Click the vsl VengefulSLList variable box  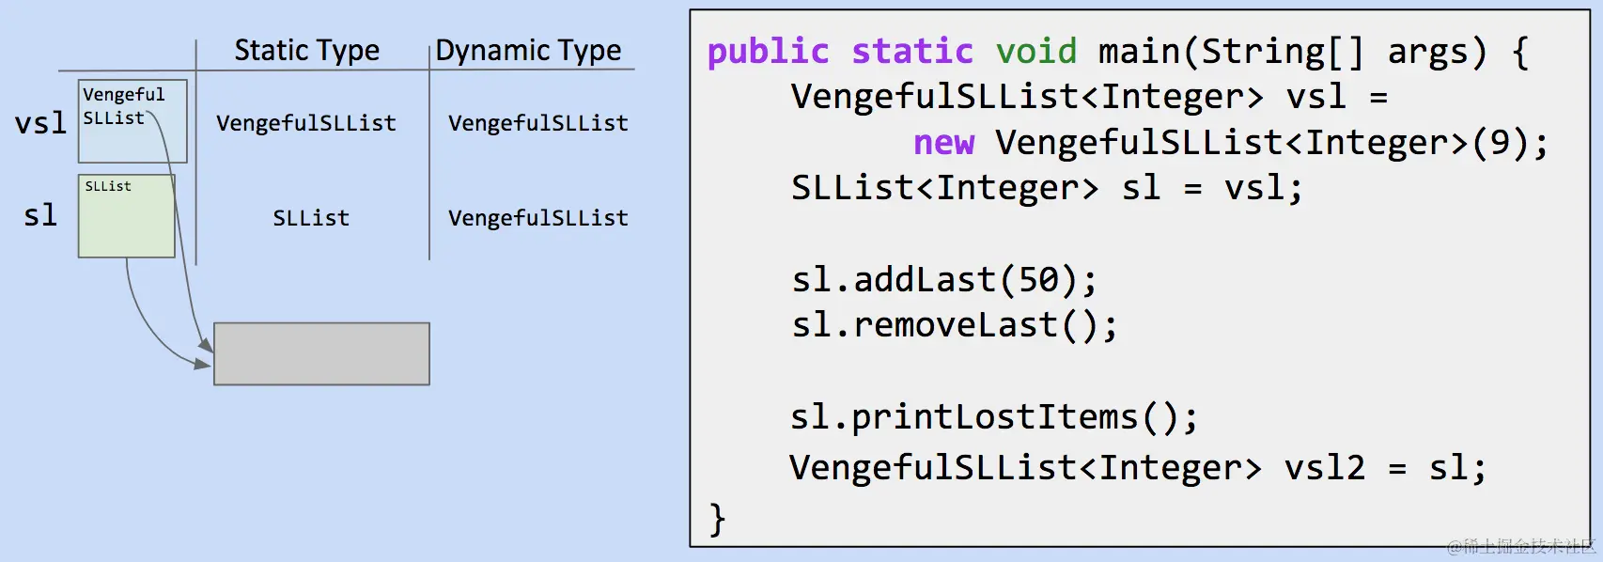click(x=132, y=121)
